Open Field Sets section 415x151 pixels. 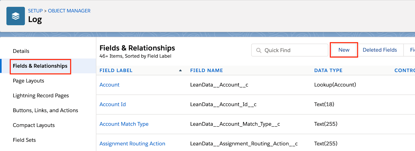click(x=24, y=140)
